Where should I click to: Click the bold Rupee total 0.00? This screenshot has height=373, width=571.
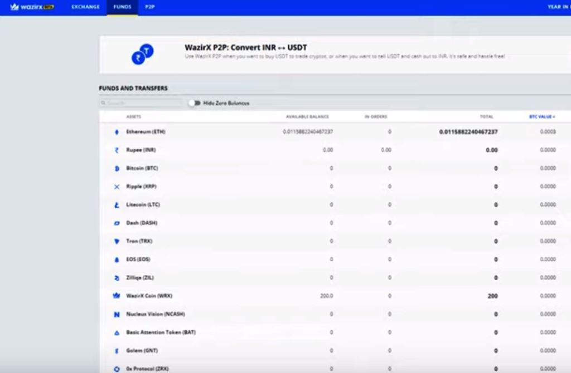pos(492,150)
